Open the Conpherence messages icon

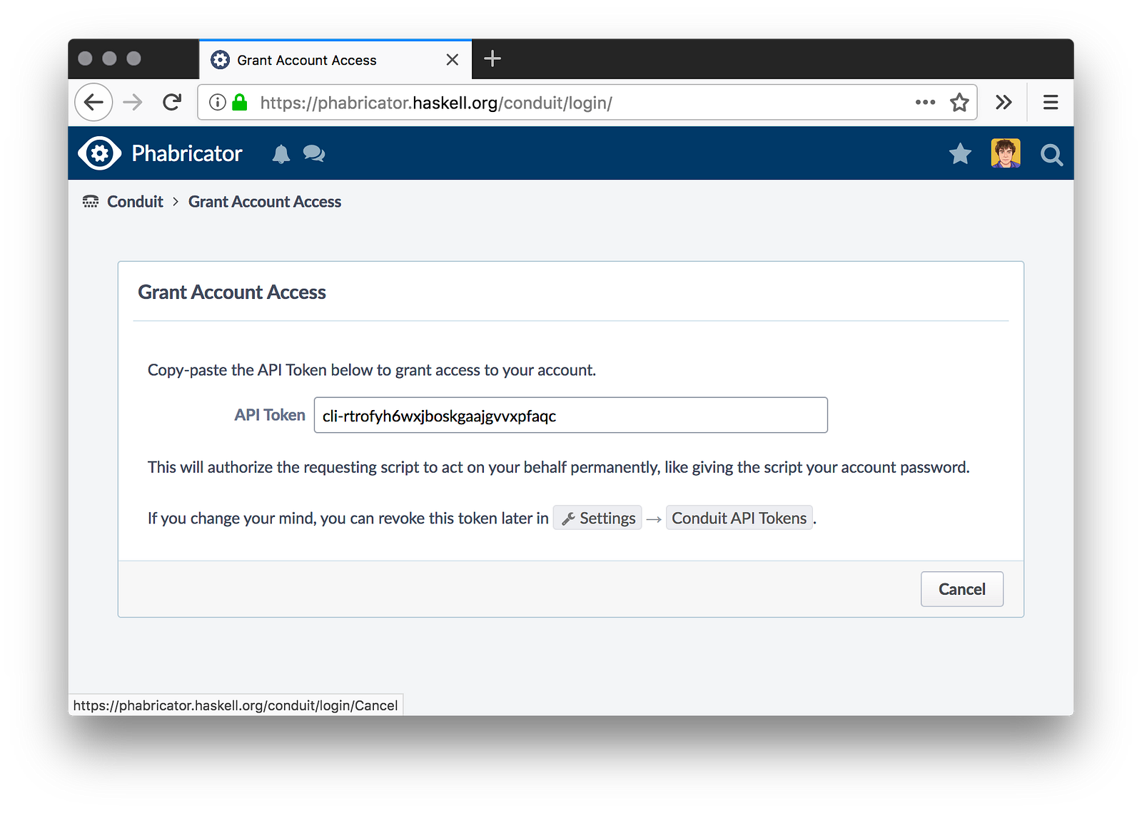pos(314,154)
